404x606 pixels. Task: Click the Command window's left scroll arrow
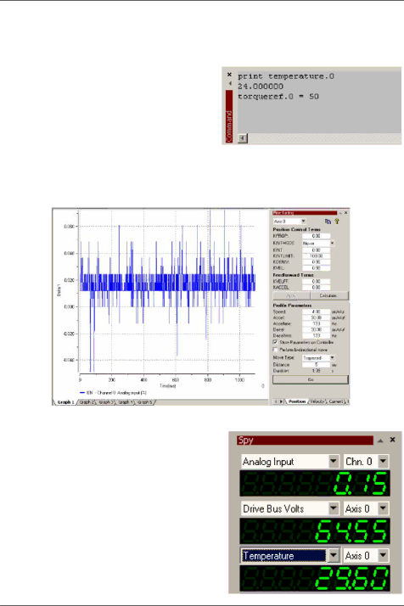point(243,138)
